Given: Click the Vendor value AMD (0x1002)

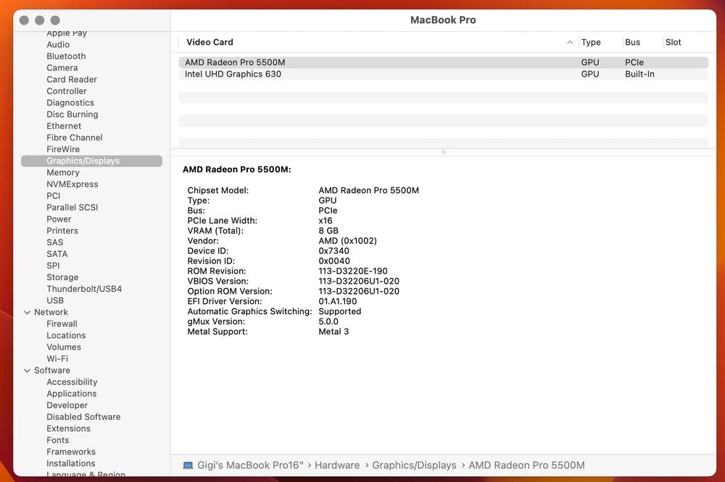Looking at the screenshot, I should tap(348, 241).
